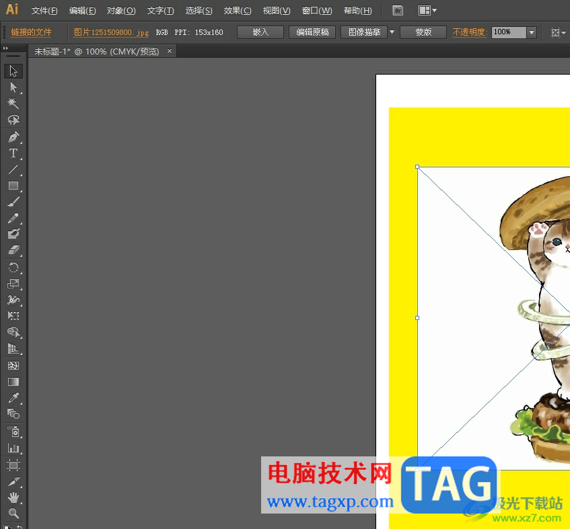
Task: Select the Free Transform tool
Action: (x=13, y=315)
